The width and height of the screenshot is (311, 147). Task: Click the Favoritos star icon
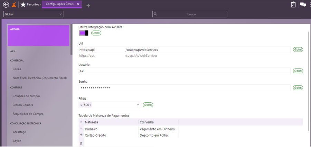coord(23,4)
